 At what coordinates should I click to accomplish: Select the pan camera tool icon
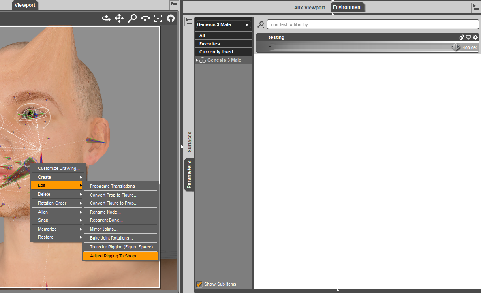119,18
